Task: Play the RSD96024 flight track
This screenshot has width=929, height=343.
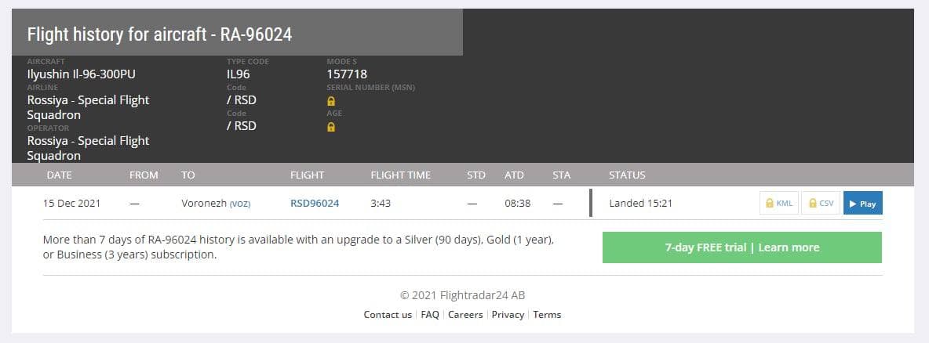Action: 862,204
